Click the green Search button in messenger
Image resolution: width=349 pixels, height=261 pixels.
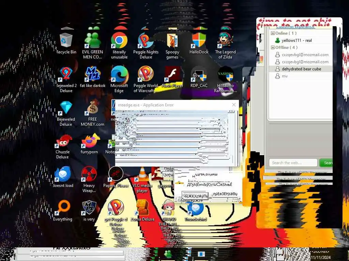[x=326, y=163]
